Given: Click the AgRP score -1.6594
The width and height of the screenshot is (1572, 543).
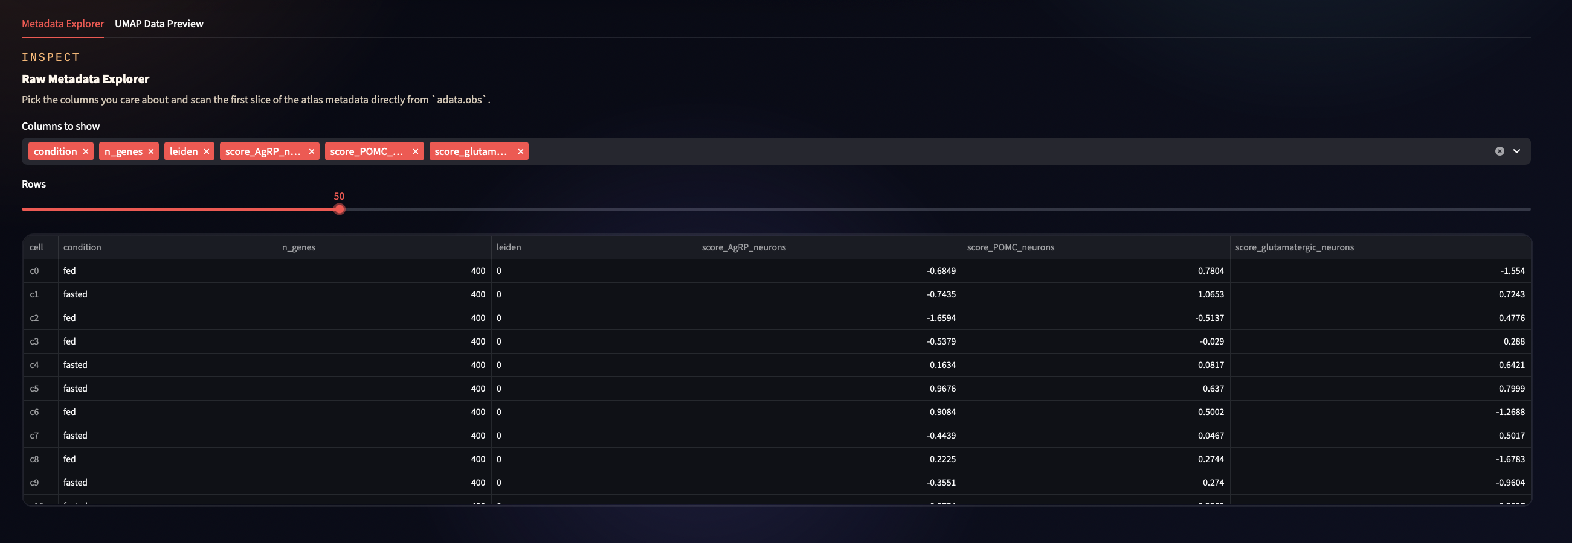Looking at the screenshot, I should pos(829,318).
